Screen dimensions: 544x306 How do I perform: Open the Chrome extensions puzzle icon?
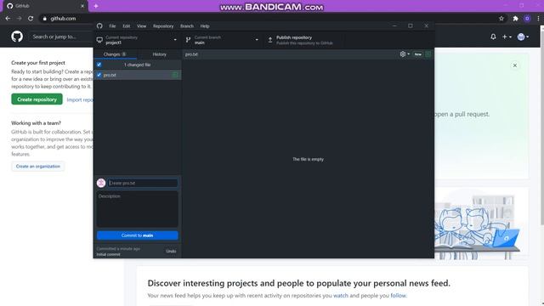click(x=515, y=19)
